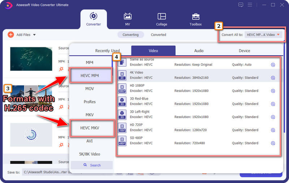Click the 3D Red-Blue preset icon

point(122,101)
